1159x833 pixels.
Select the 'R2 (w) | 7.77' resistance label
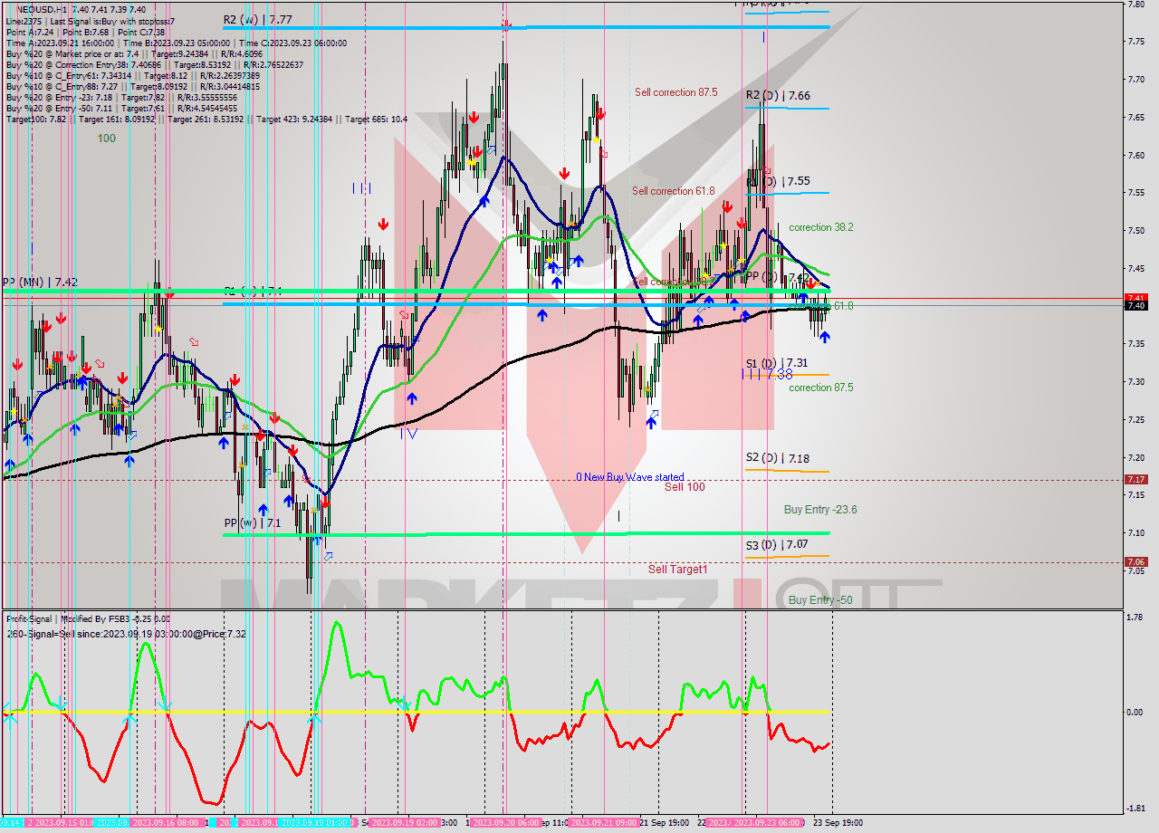(258, 19)
